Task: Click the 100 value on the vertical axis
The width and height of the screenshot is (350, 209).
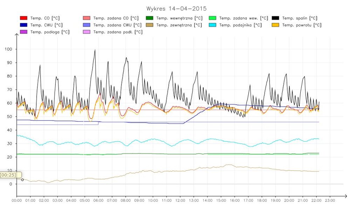Action: (9, 49)
